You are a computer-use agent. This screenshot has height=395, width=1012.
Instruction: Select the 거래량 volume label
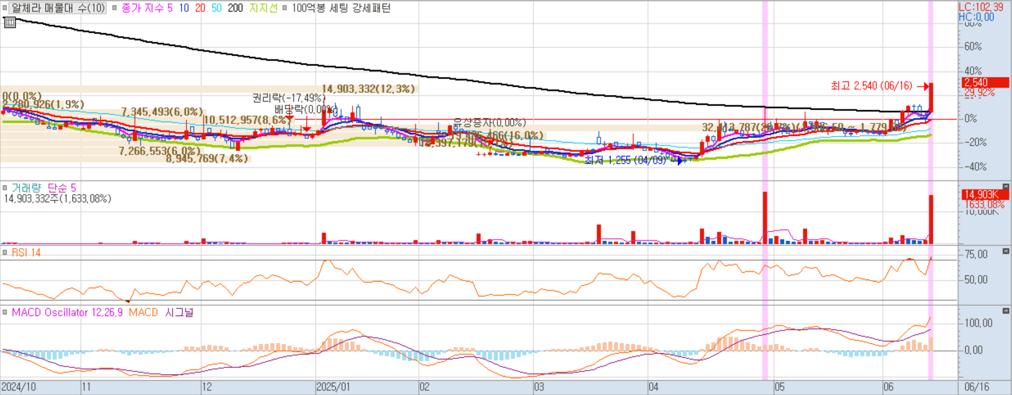[x=26, y=188]
